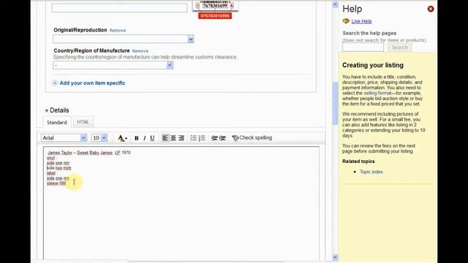468x263 pixels.
Task: Toggle italic formatting button
Action: [145, 138]
